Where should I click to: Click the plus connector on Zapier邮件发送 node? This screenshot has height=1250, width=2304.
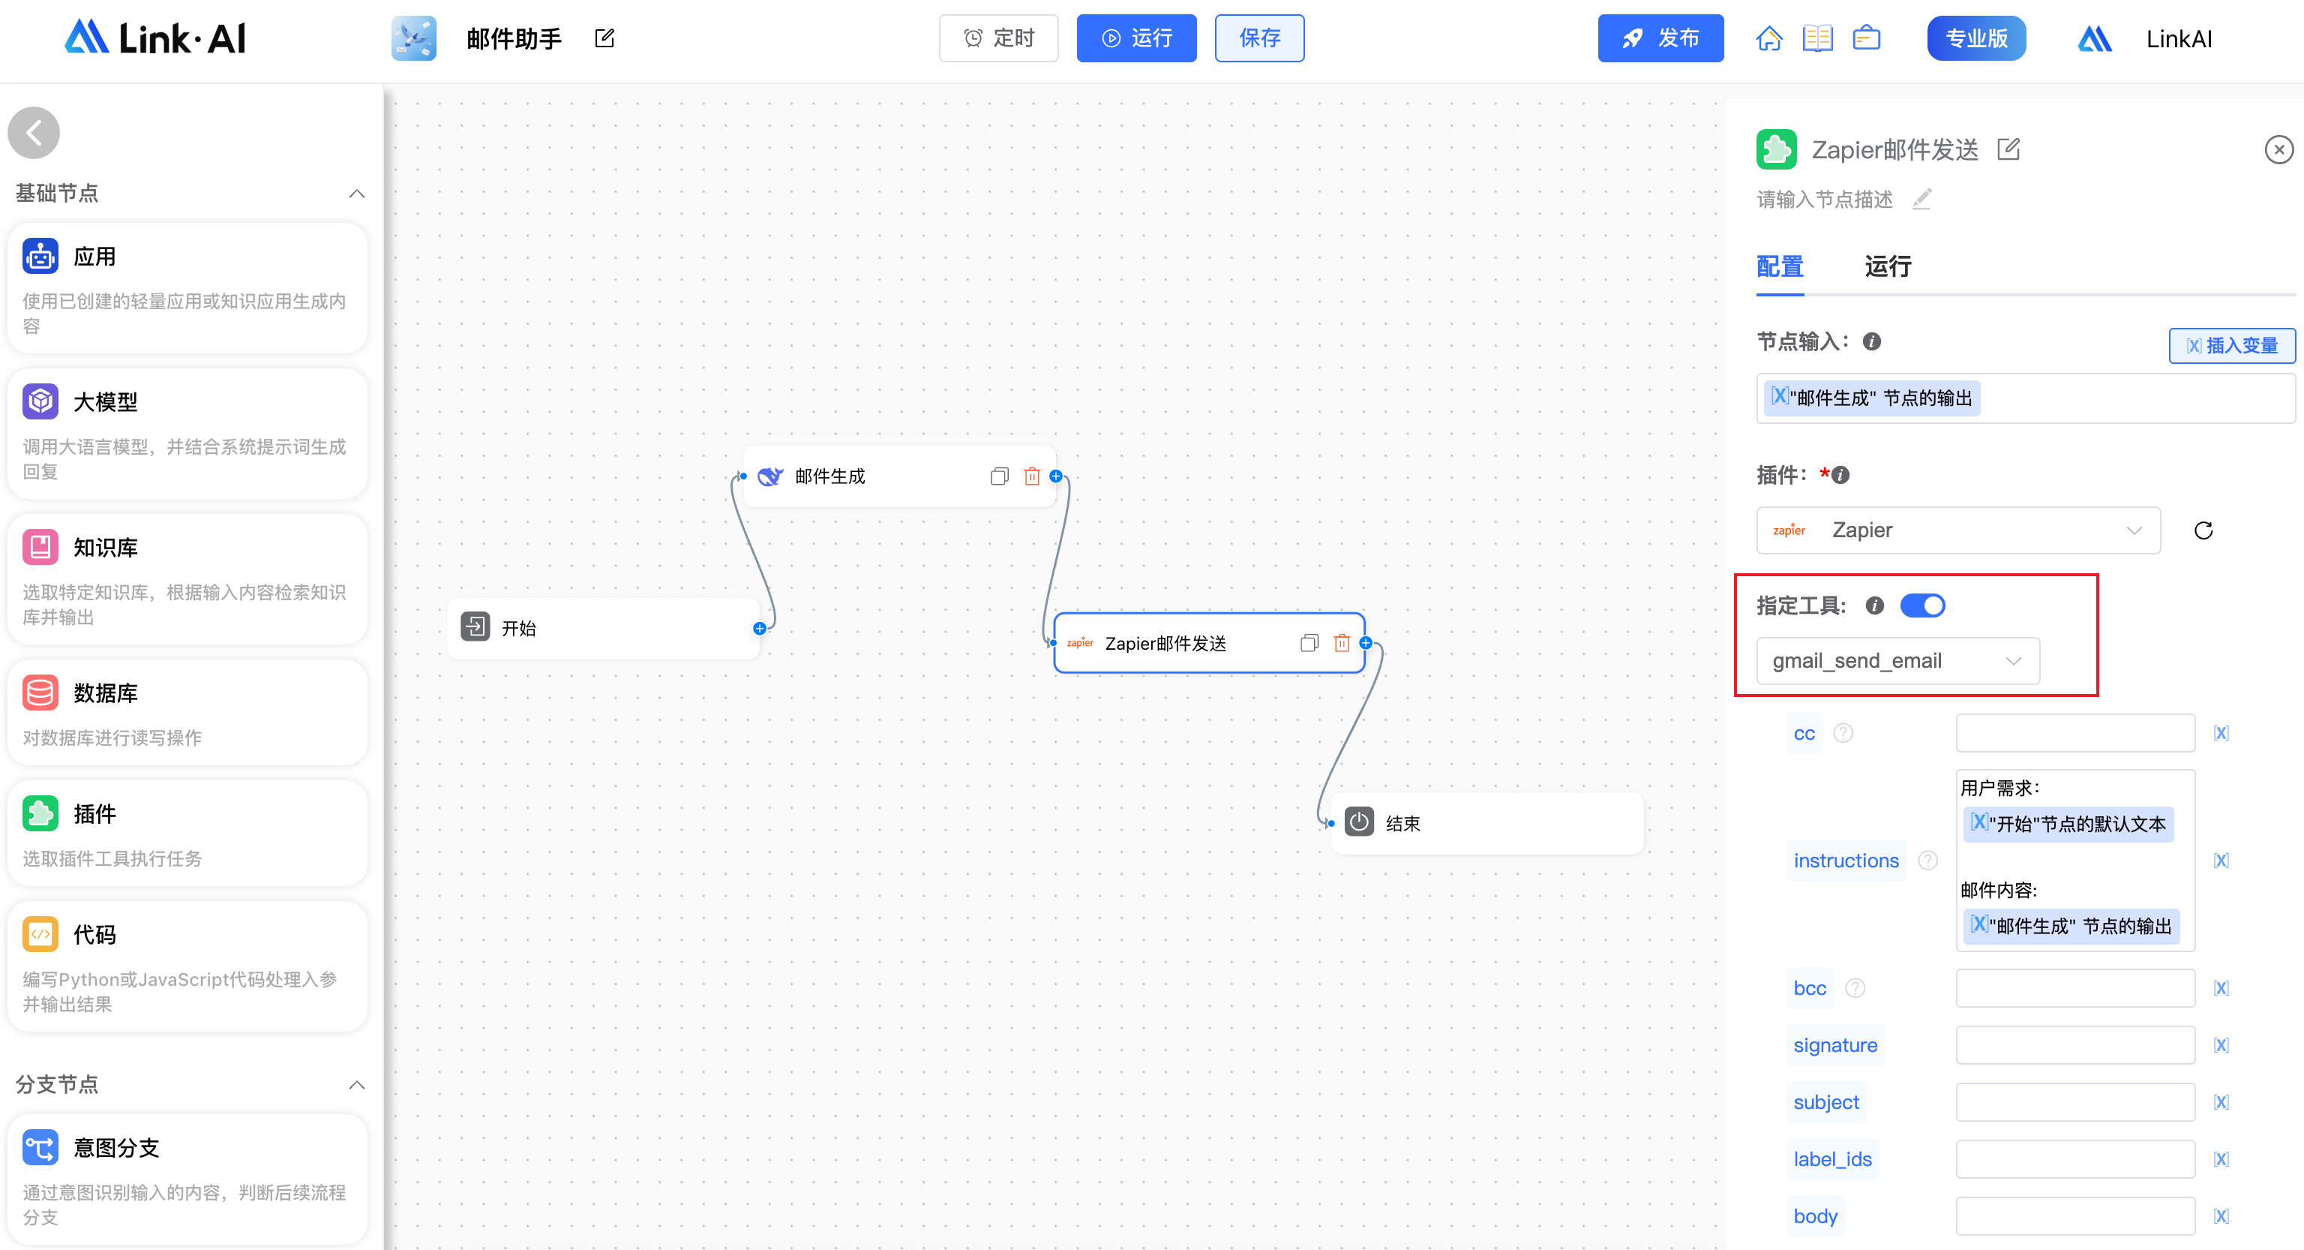point(1365,642)
